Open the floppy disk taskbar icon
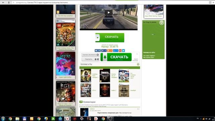This screenshot has height=121, width=215. (x=25, y=119)
